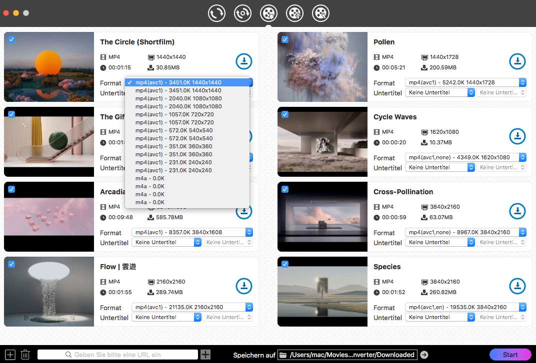Download the Species video with its download icon
536x363 pixels.
pos(517,286)
